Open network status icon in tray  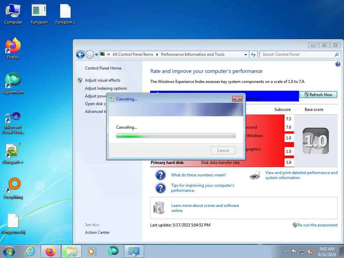point(302,252)
